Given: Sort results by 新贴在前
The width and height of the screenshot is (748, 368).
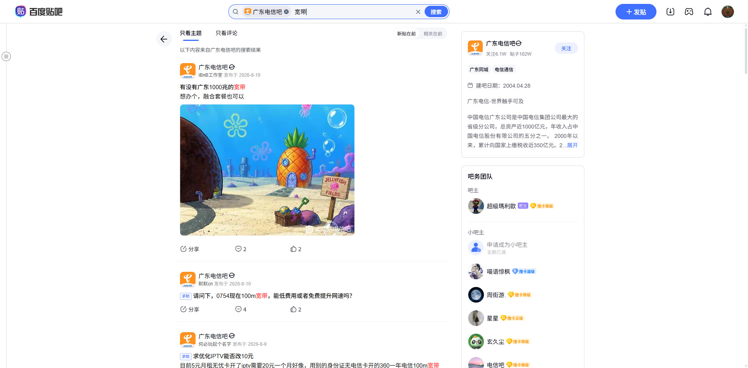Looking at the screenshot, I should [x=406, y=34].
